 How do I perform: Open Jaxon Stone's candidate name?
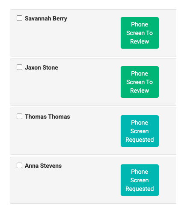click(42, 67)
